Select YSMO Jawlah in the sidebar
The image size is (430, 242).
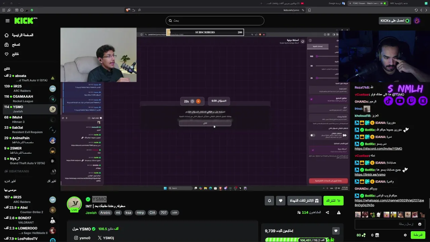tap(30, 109)
